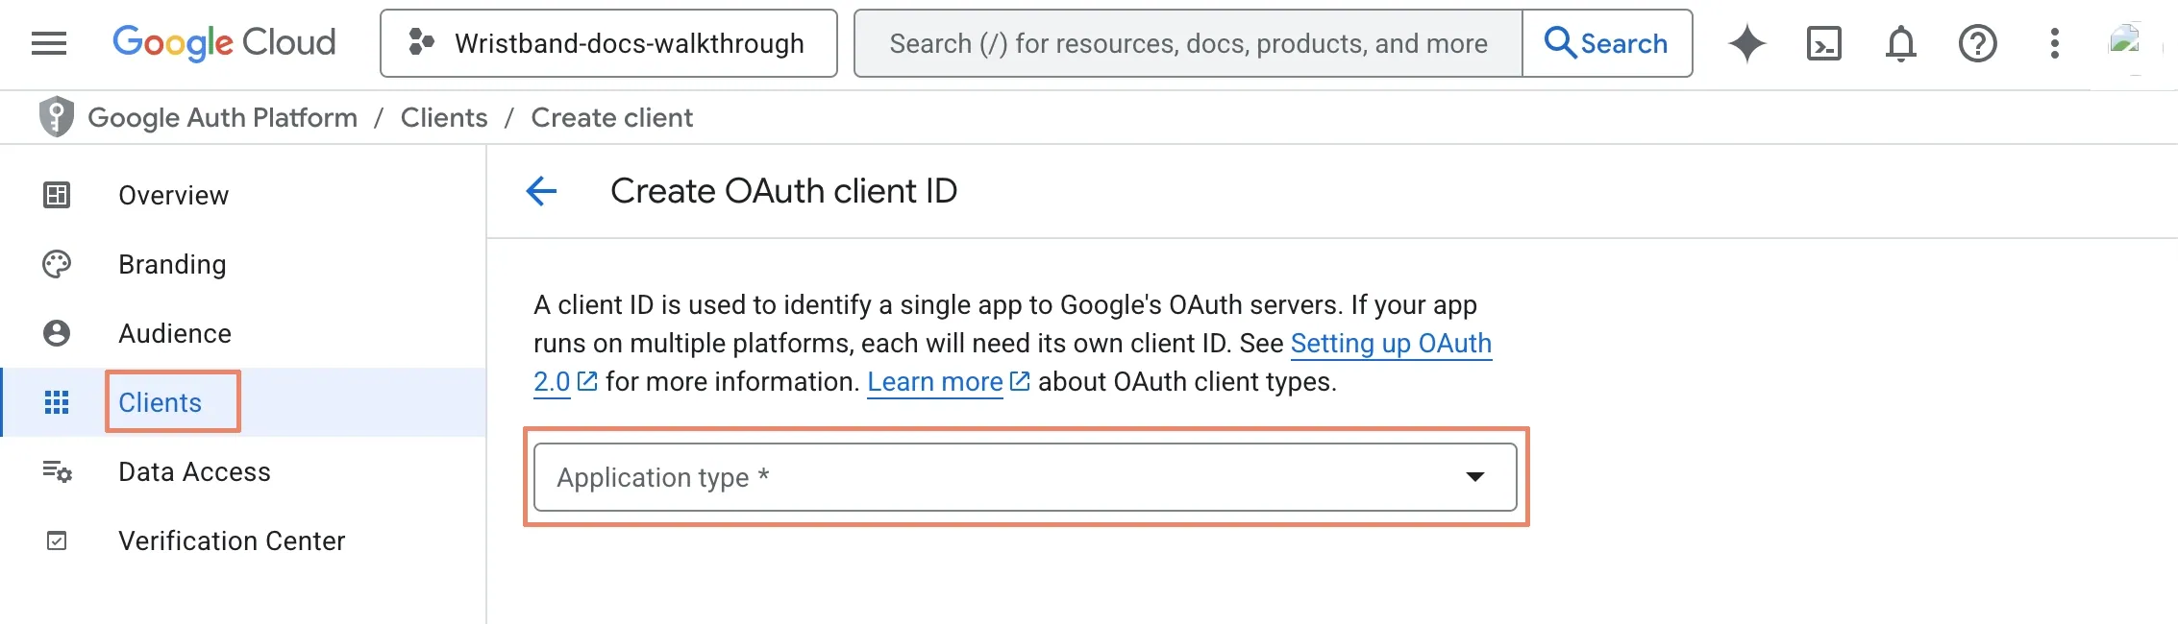Click the project selector dots icon
The width and height of the screenshot is (2178, 624).
(x=421, y=42)
